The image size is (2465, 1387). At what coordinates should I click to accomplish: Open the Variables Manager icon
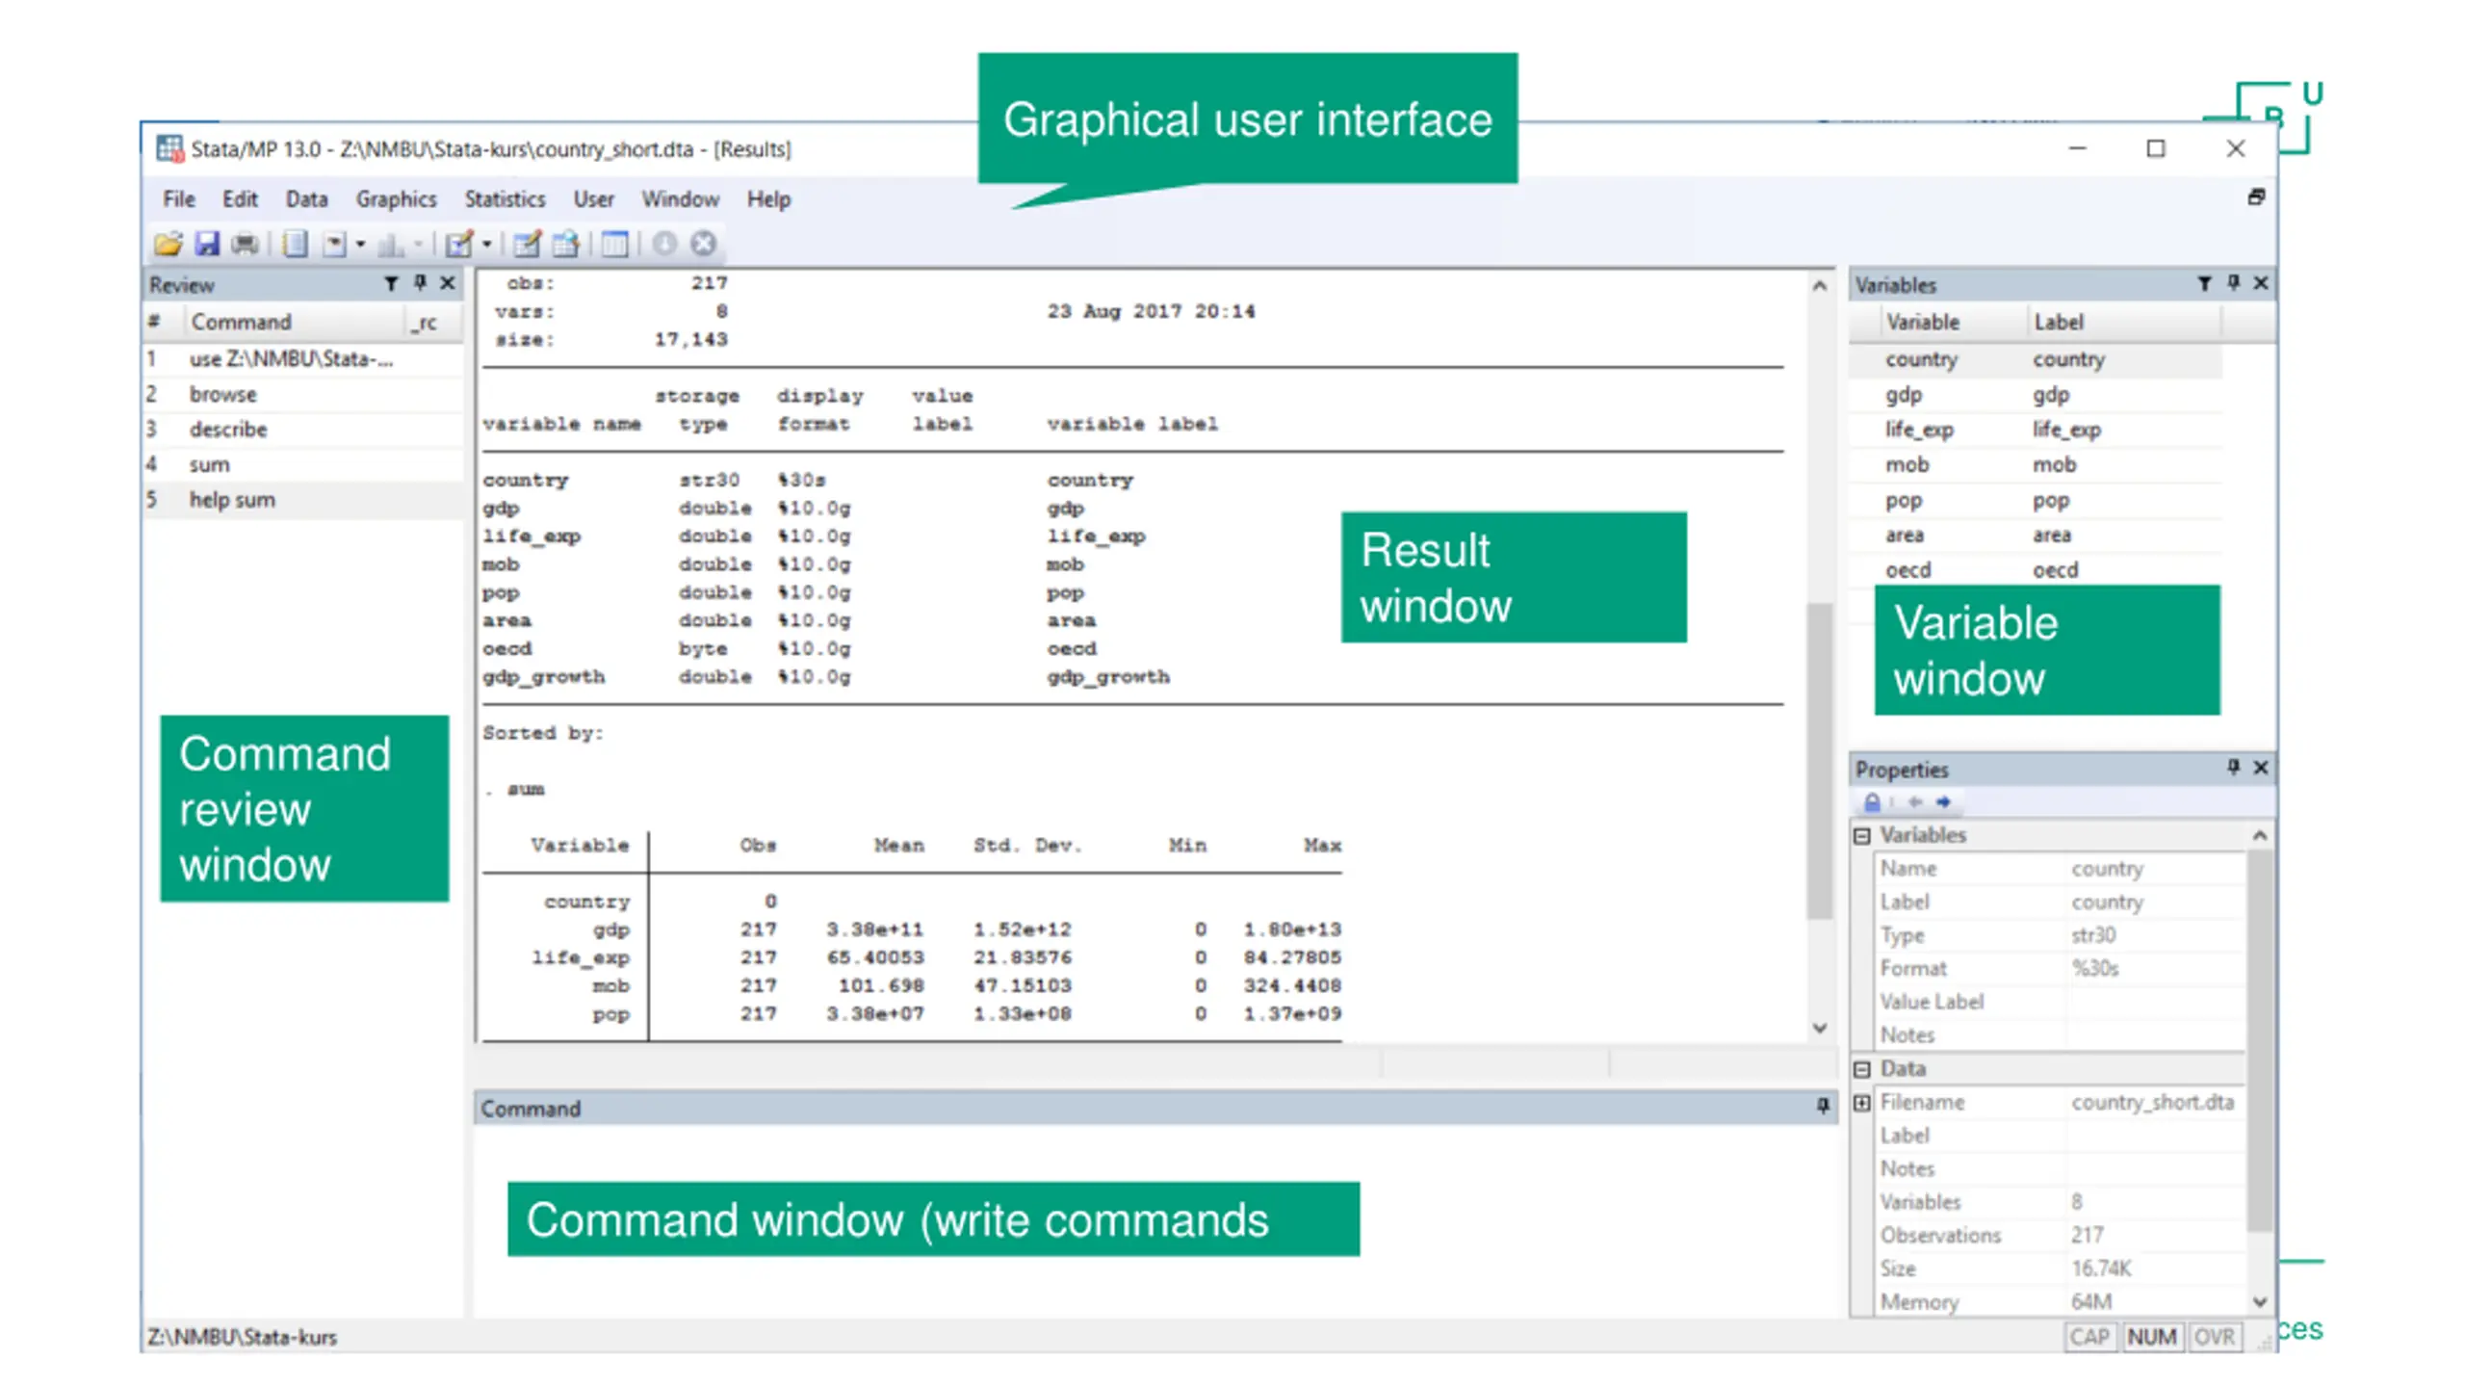(x=614, y=244)
